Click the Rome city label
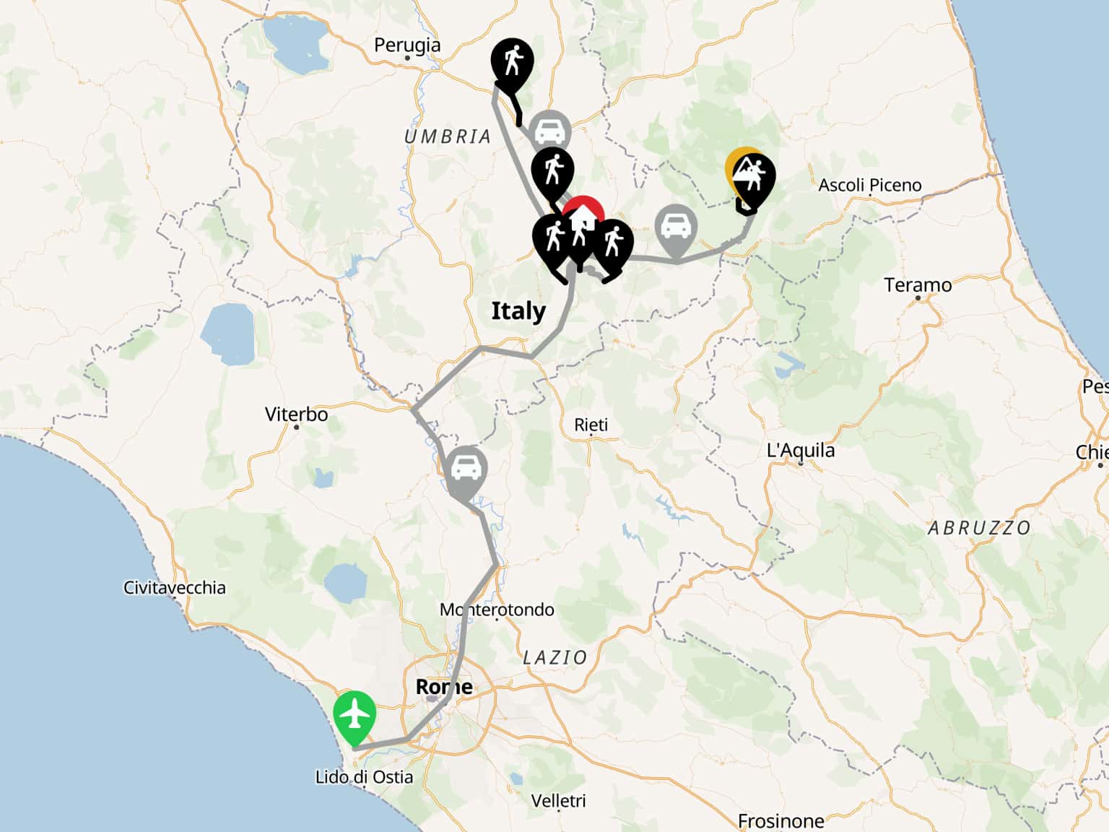This screenshot has height=832, width=1109. point(444,686)
